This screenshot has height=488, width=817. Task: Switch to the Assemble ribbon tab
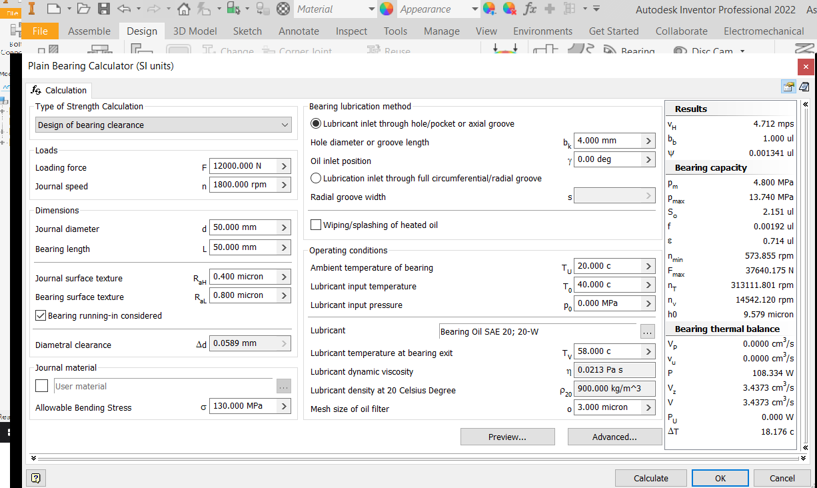[x=89, y=31]
